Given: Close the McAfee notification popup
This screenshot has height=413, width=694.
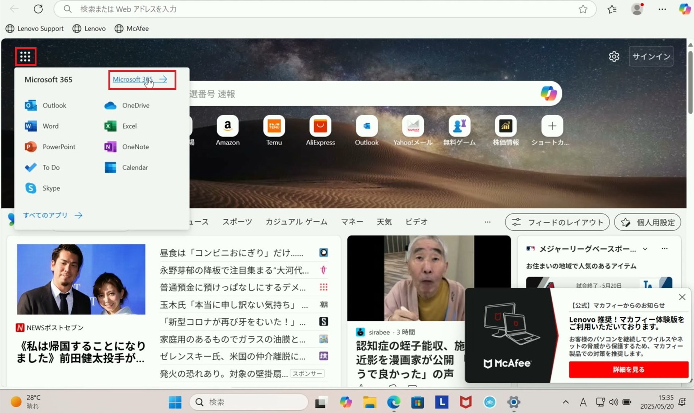Looking at the screenshot, I should tap(682, 297).
